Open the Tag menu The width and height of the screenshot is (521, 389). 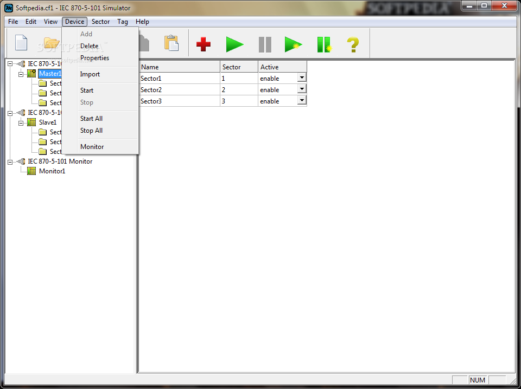122,22
